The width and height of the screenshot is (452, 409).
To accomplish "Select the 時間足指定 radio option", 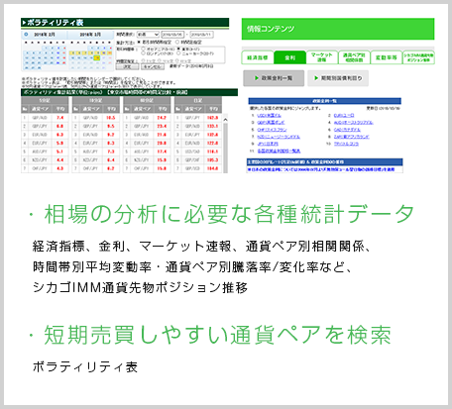I will pos(177,43).
